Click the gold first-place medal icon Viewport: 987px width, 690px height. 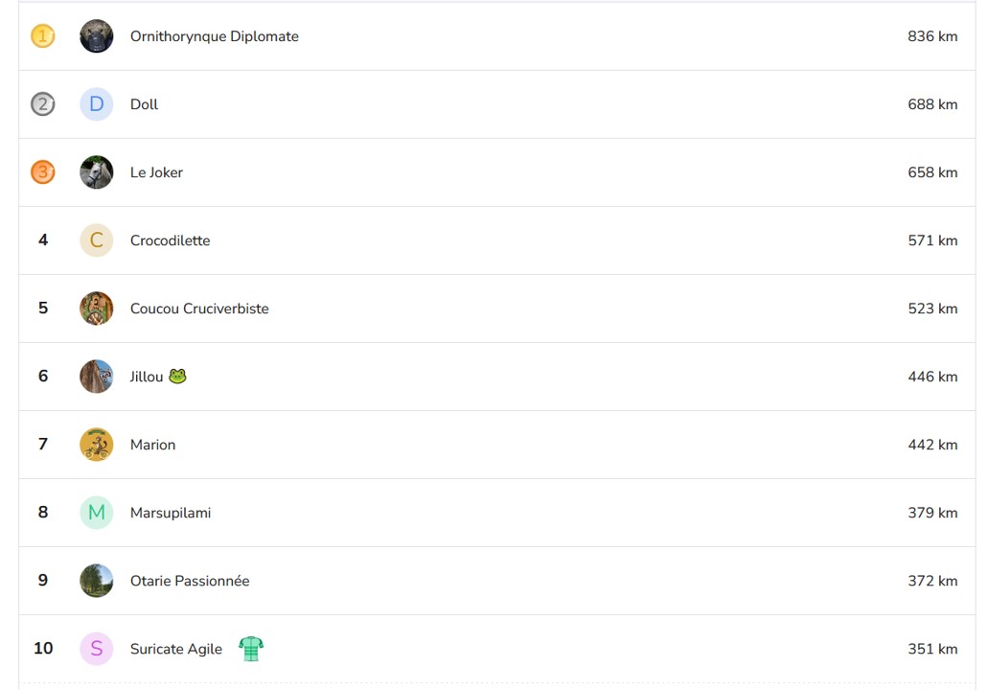tap(42, 36)
